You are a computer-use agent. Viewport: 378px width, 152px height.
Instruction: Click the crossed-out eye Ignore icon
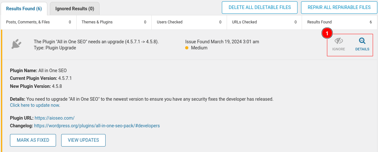tap(338, 41)
